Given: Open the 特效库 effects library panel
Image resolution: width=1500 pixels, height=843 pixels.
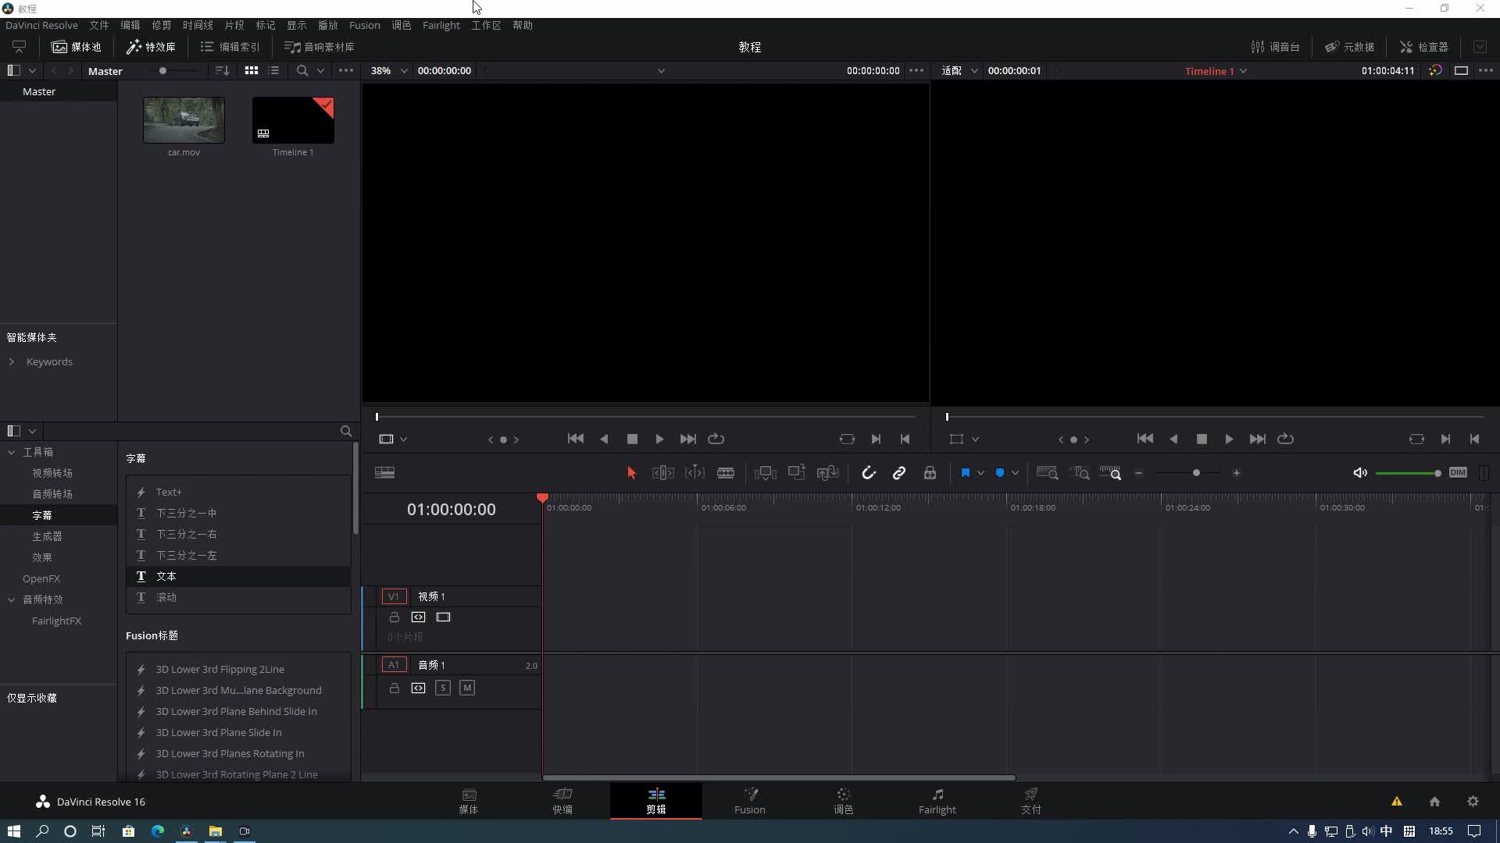Looking at the screenshot, I should click(x=152, y=47).
